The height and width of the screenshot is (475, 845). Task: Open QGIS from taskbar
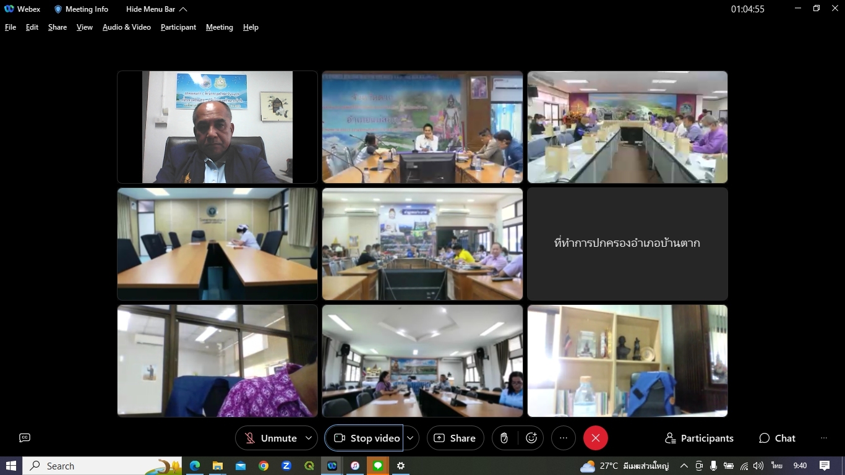(309, 466)
